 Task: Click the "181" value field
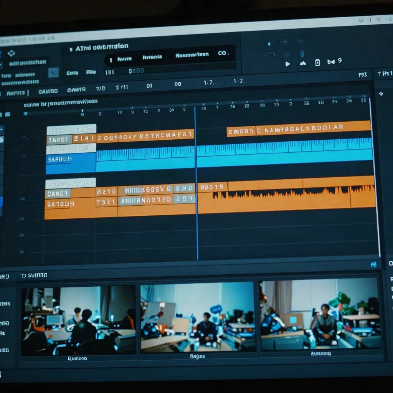pyautogui.click(x=109, y=73)
